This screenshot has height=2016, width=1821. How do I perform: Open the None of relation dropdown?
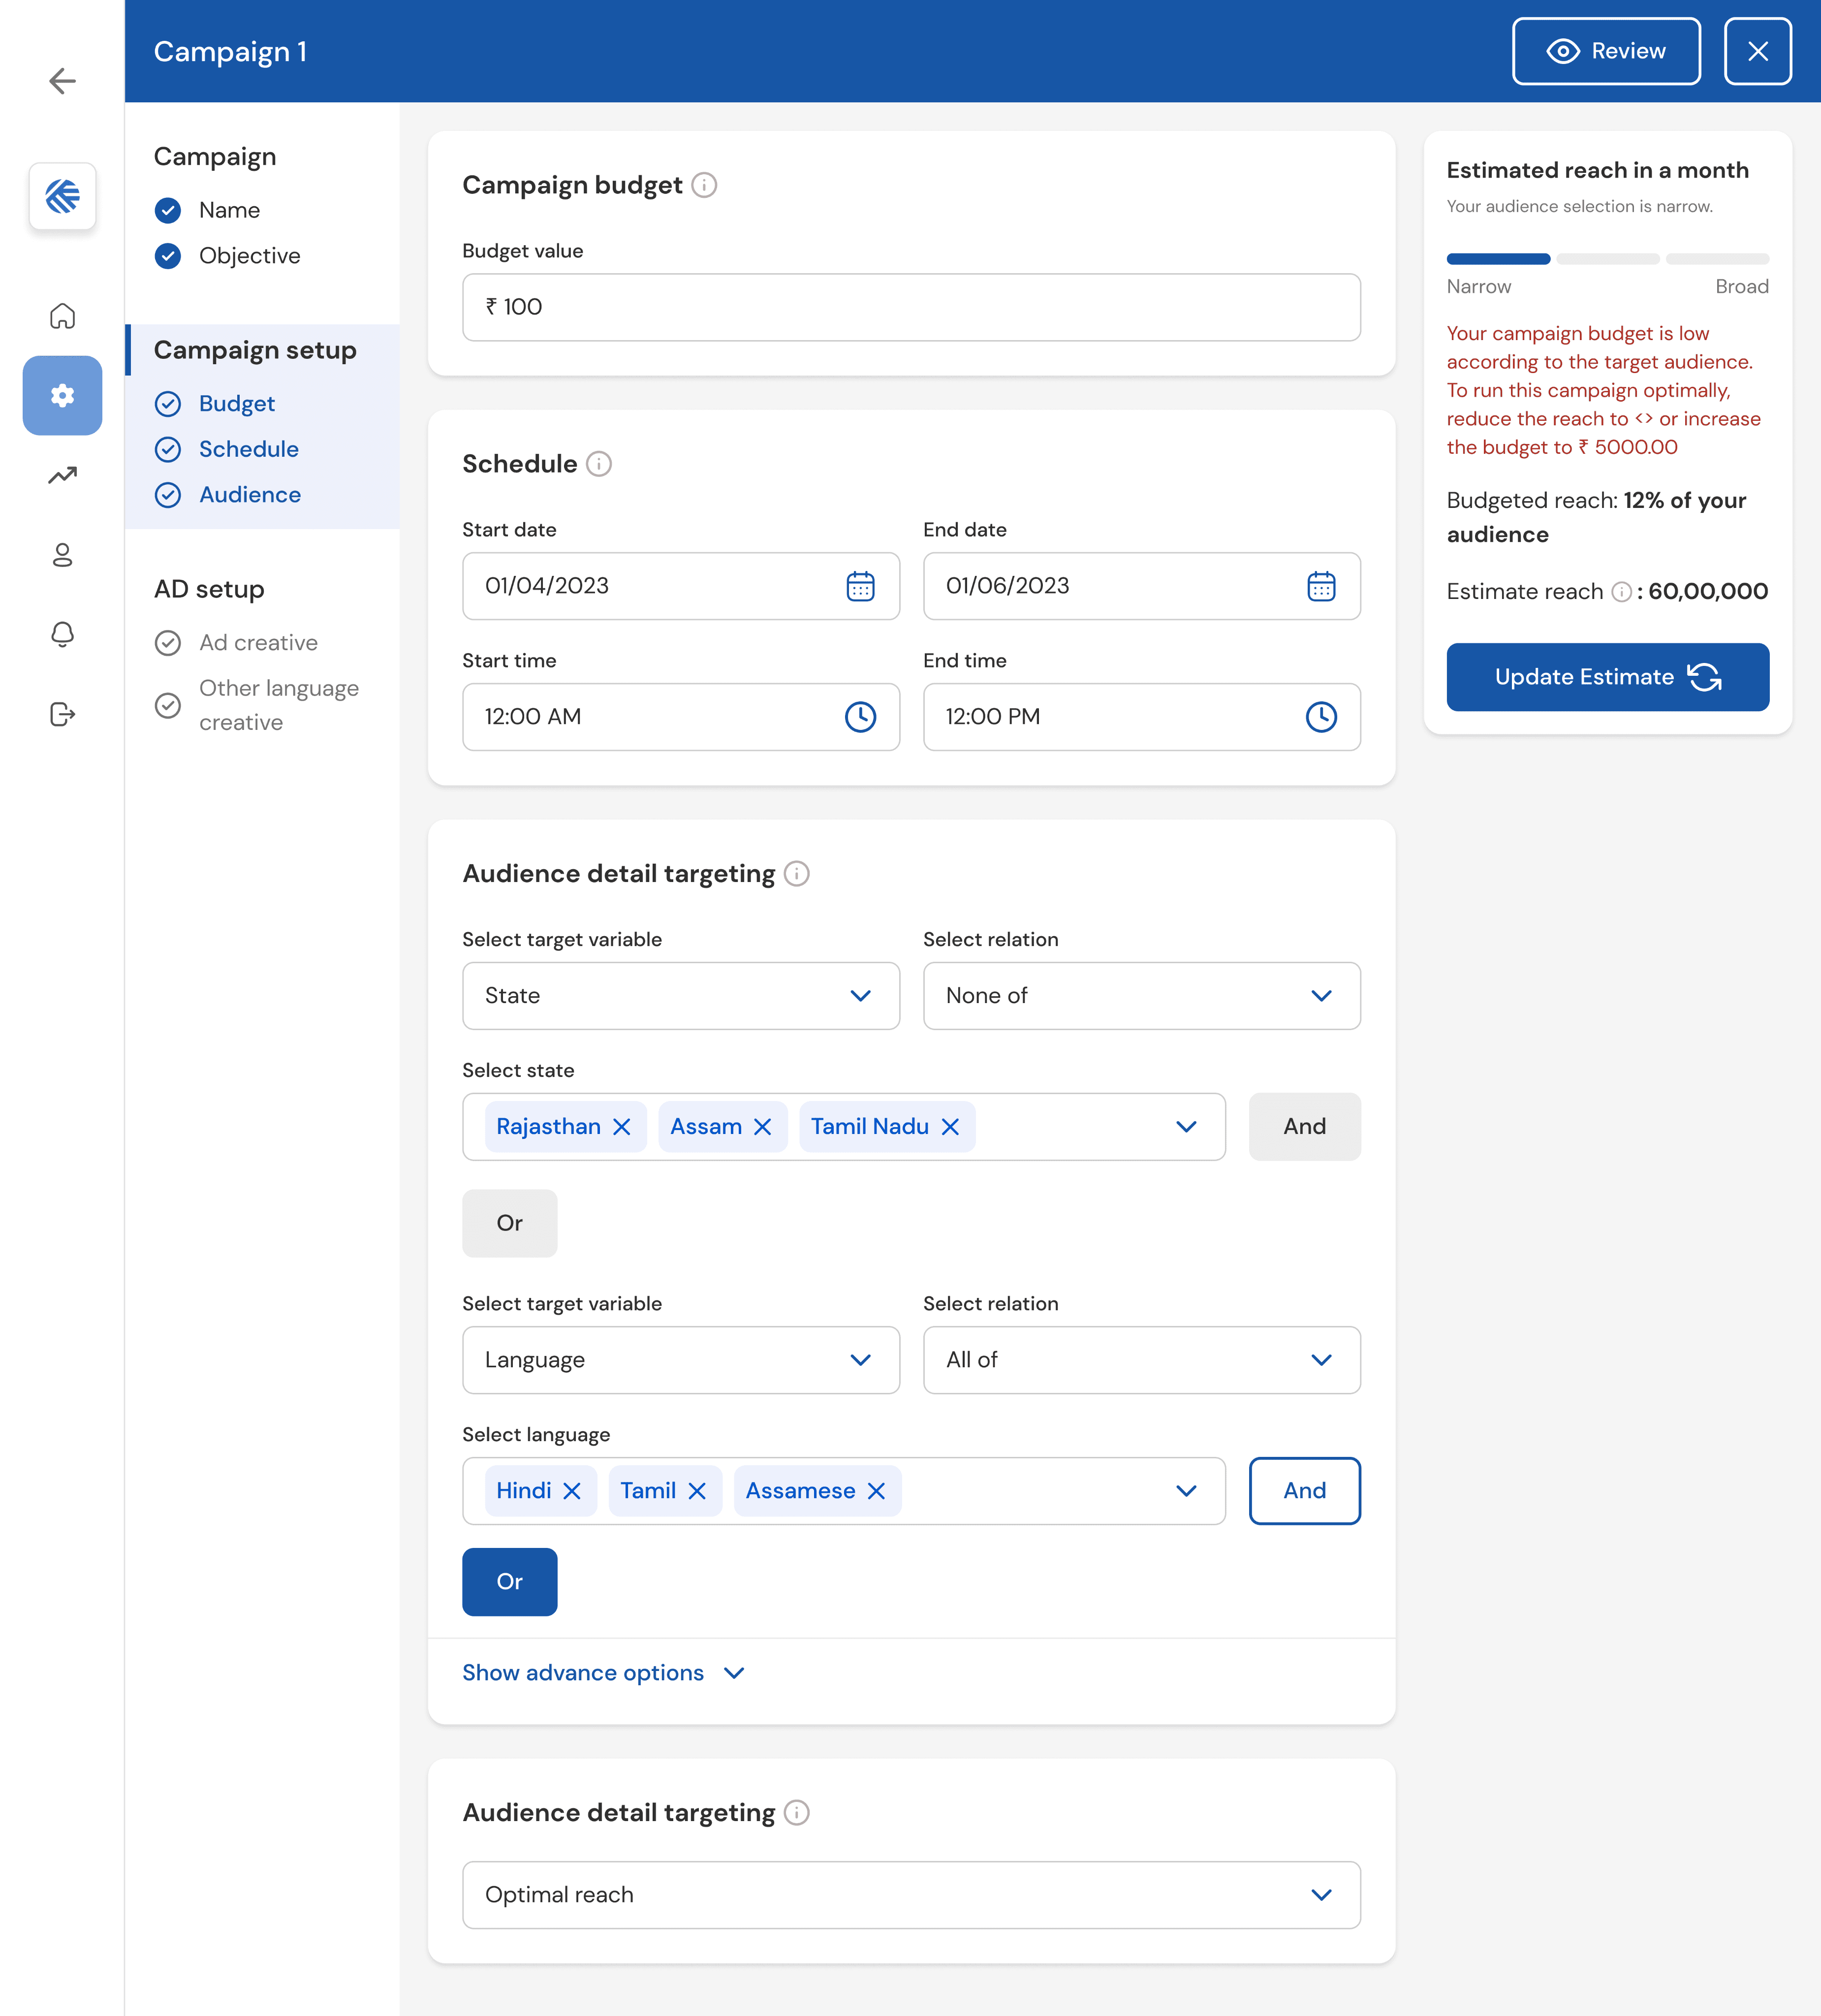[1141, 996]
